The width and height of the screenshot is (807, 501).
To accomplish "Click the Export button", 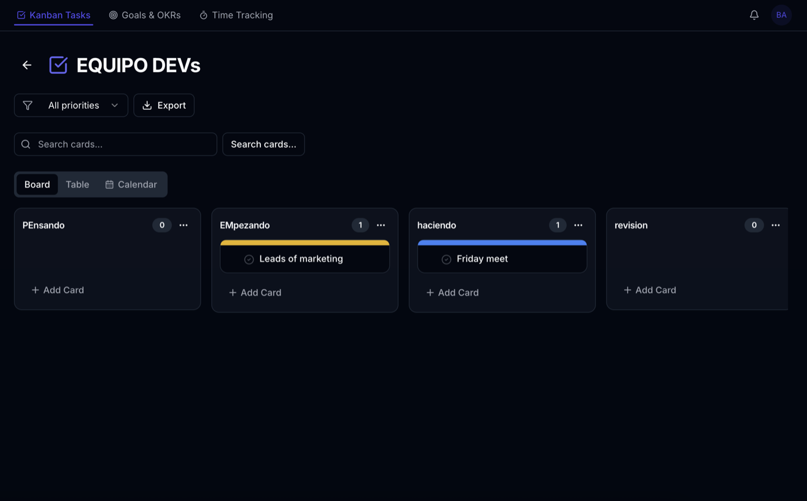I will [x=164, y=105].
